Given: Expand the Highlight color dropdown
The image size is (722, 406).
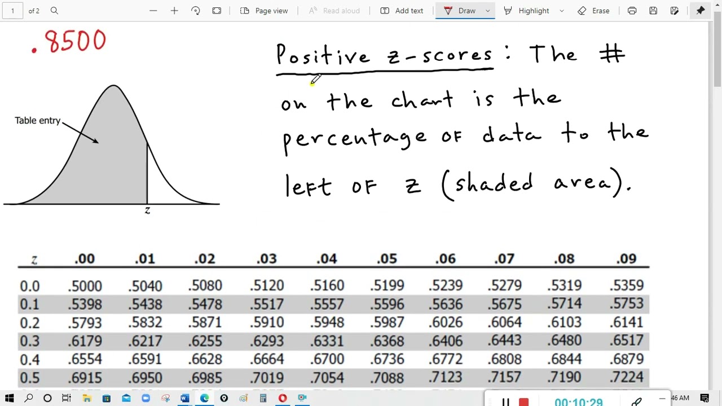Looking at the screenshot, I should 561,11.
